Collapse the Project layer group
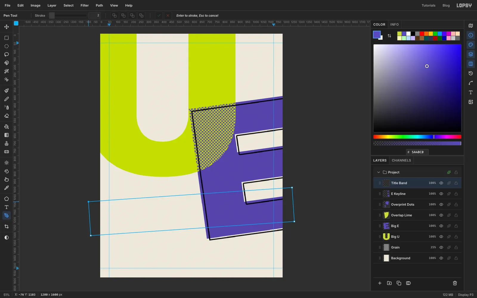Viewport: 477px width, 298px height. click(379, 172)
